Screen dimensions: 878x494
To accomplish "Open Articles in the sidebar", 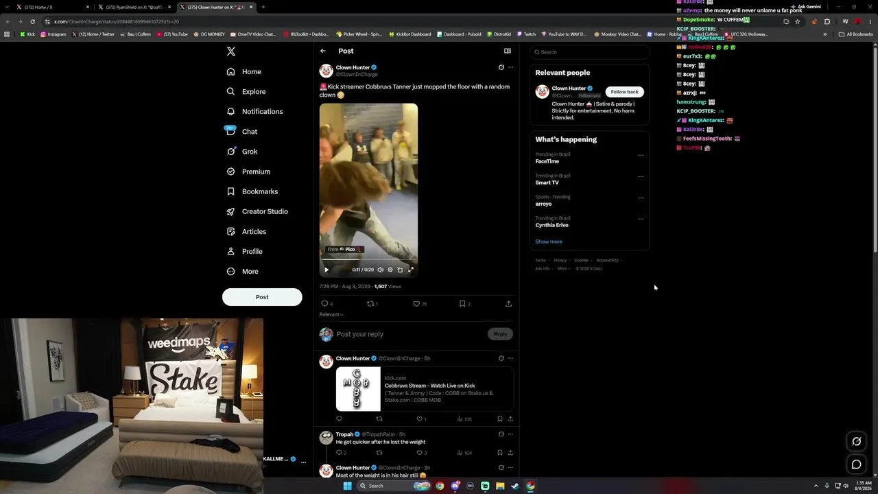I will point(246,231).
